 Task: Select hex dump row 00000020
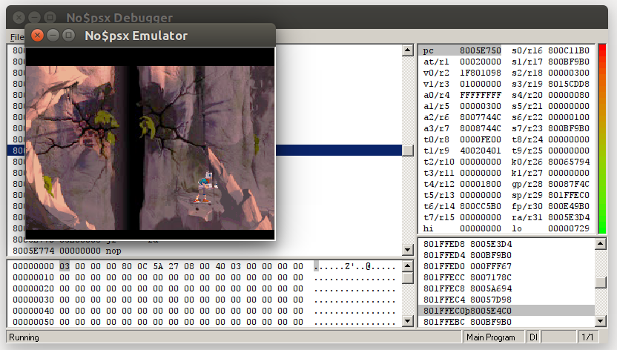pos(204,288)
